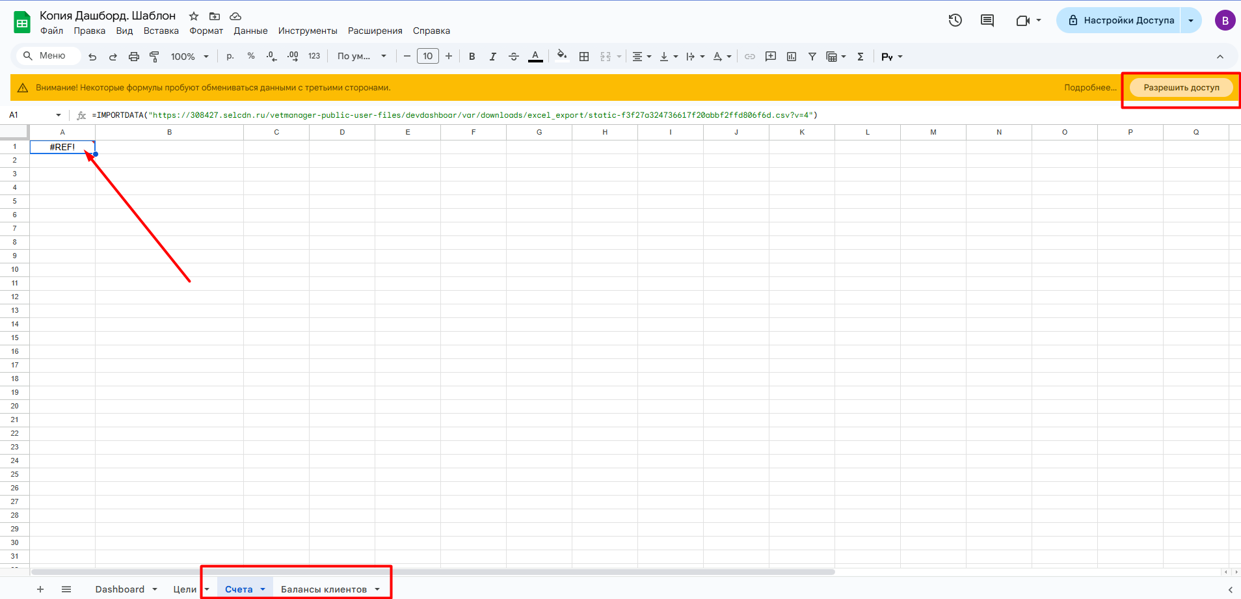Viewport: 1241px width, 599px height.
Task: Open the Правка menu
Action: point(89,31)
